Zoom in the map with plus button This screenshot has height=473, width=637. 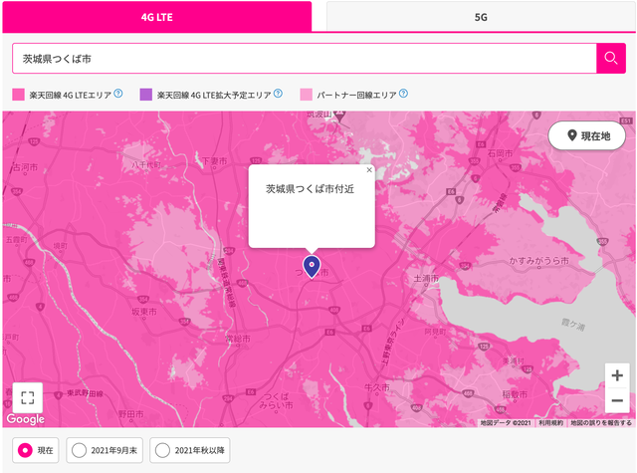click(x=617, y=375)
